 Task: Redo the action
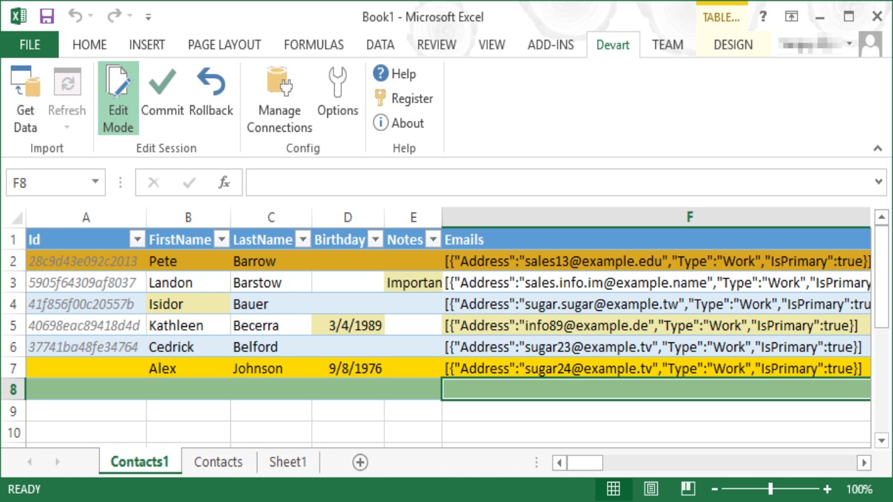pos(114,17)
